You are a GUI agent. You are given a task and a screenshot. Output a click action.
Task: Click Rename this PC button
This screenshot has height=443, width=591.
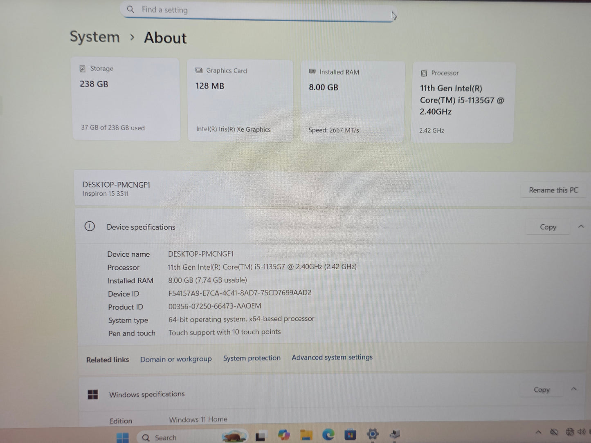[x=553, y=190]
